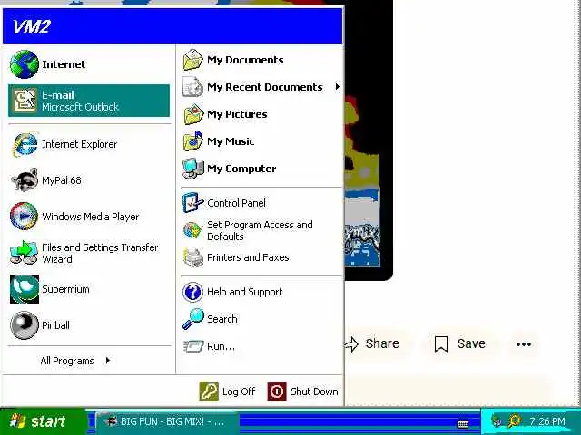
Task: Click the 7:26 PM clock
Action: pos(547,421)
